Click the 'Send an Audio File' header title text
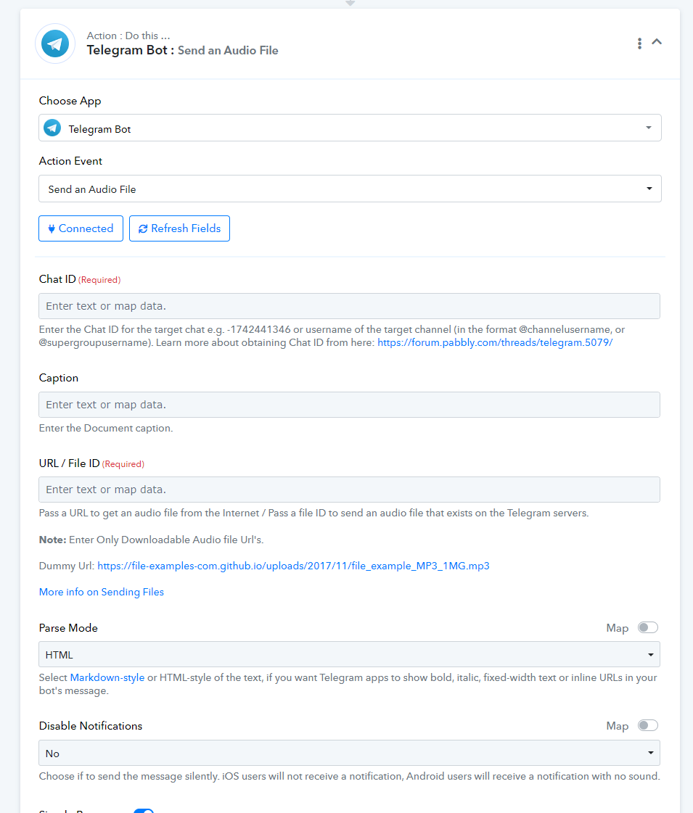The width and height of the screenshot is (693, 813). pyautogui.click(x=229, y=50)
